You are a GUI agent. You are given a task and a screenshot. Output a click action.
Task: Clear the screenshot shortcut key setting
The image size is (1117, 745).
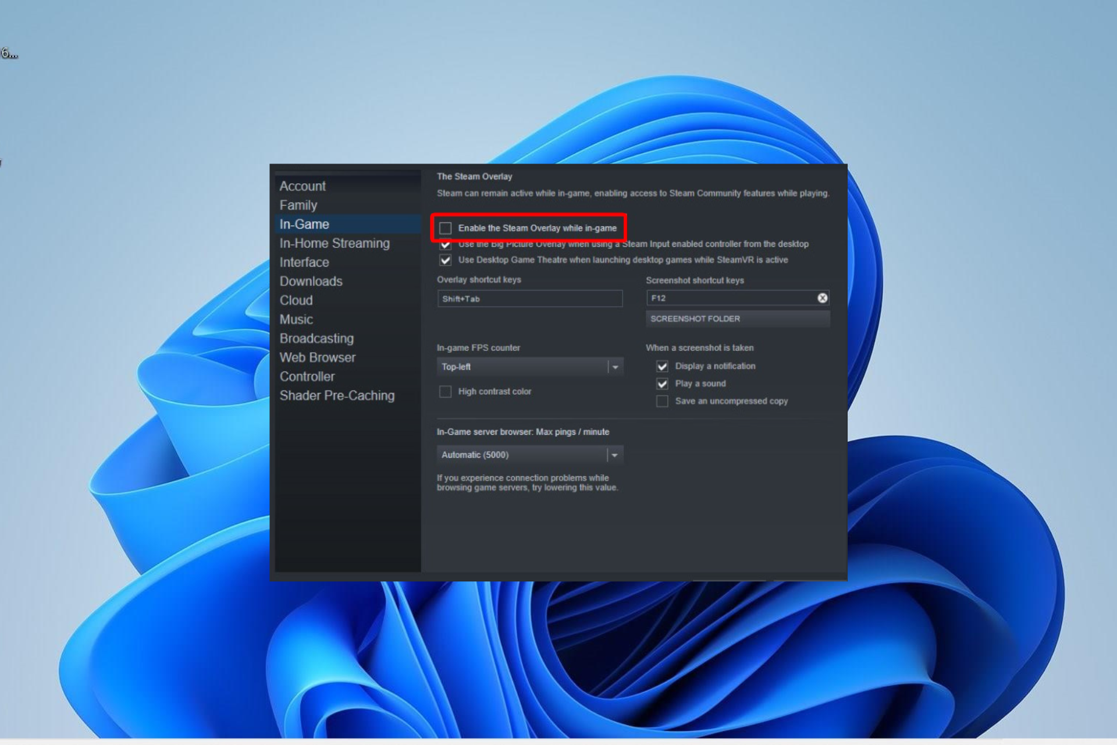[x=823, y=297]
